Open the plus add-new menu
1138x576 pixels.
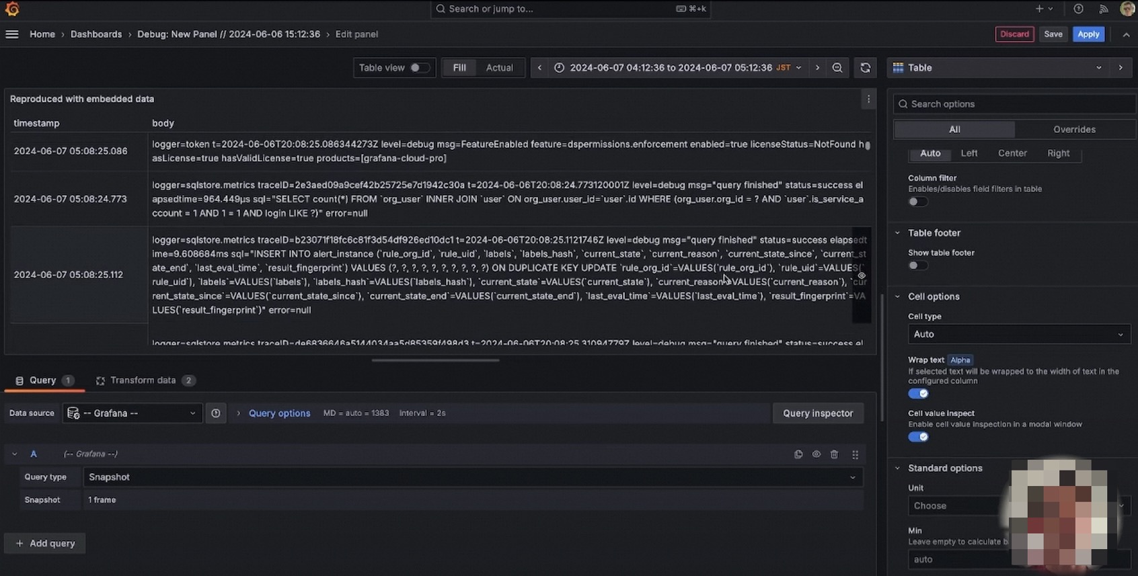pyautogui.click(x=1043, y=9)
